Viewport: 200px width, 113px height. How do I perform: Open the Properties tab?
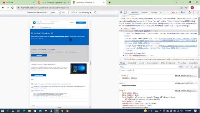[182, 63]
